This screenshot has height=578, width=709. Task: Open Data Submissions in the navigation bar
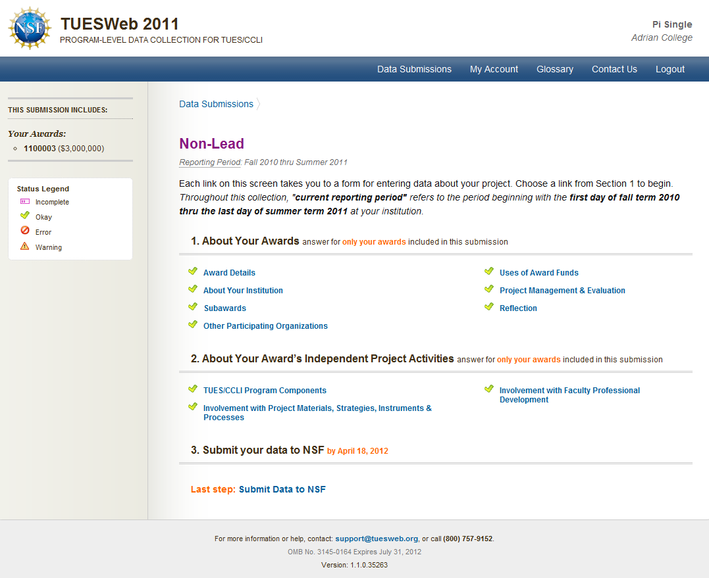(x=414, y=69)
